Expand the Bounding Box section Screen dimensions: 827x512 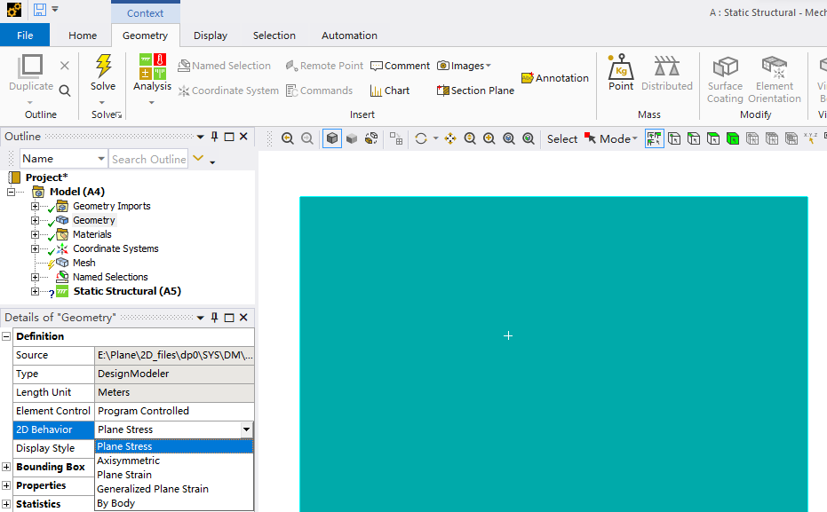tap(7, 467)
